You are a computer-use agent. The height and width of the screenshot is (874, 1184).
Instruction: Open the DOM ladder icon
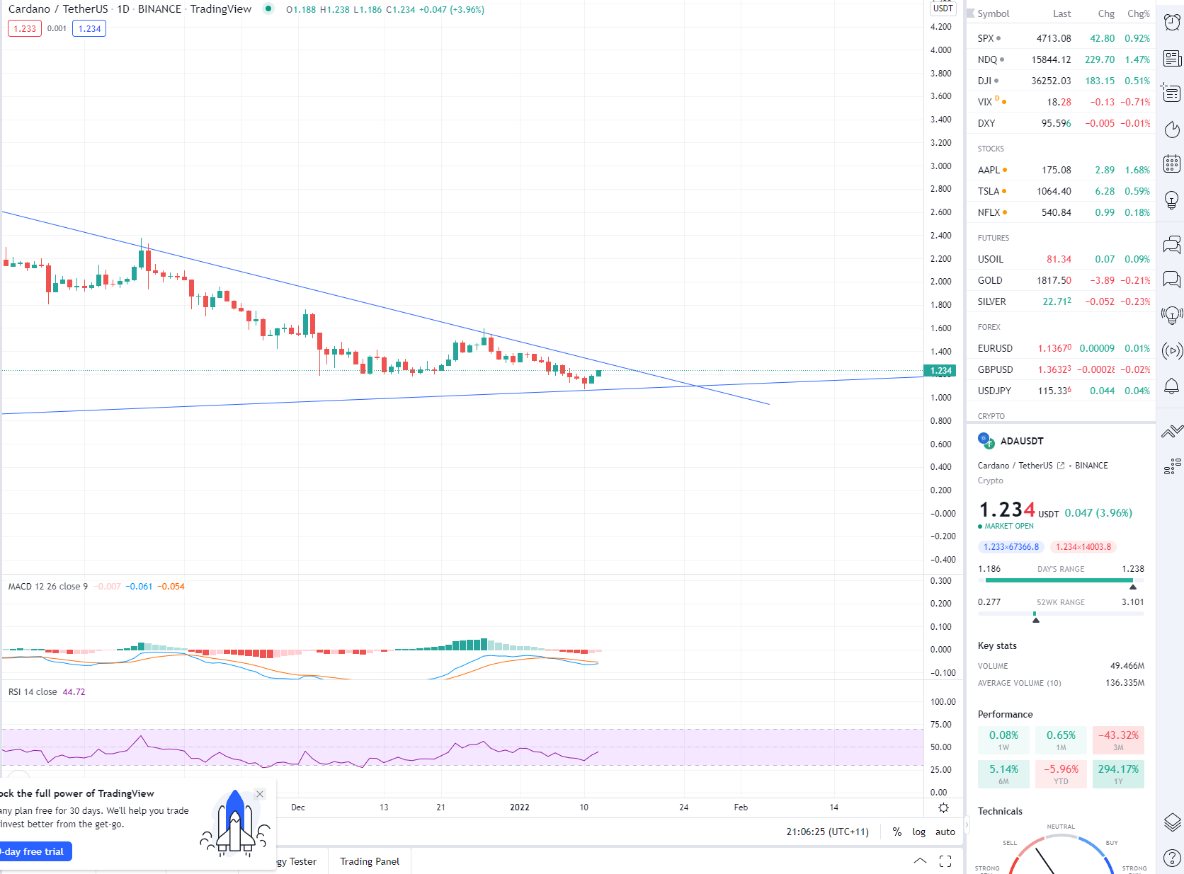1172,466
